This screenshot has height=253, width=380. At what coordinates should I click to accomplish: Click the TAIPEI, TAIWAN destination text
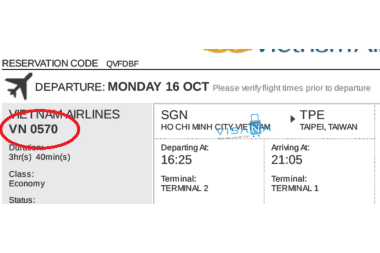[x=328, y=127]
